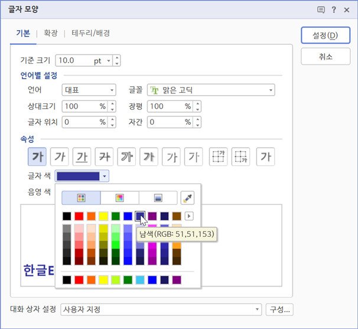Switch to the 확장 tab
358x329 pixels.
pyautogui.click(x=50, y=33)
